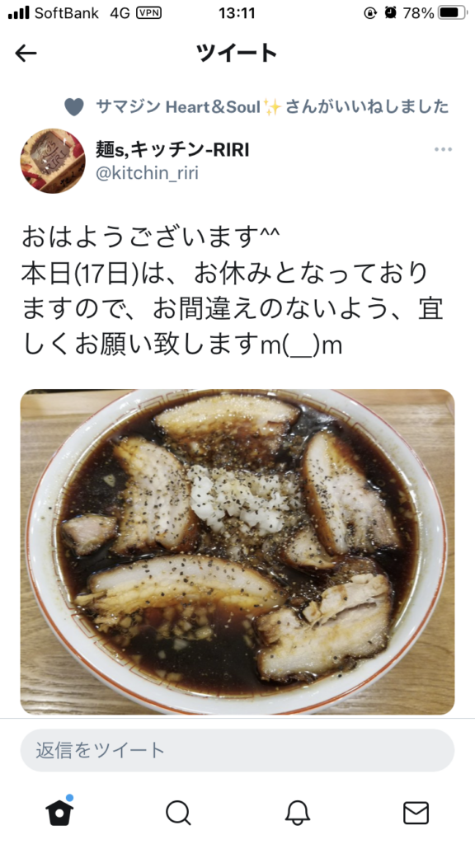
Task: Tap the 13:11 clock in the status bar
Action: coord(237,13)
